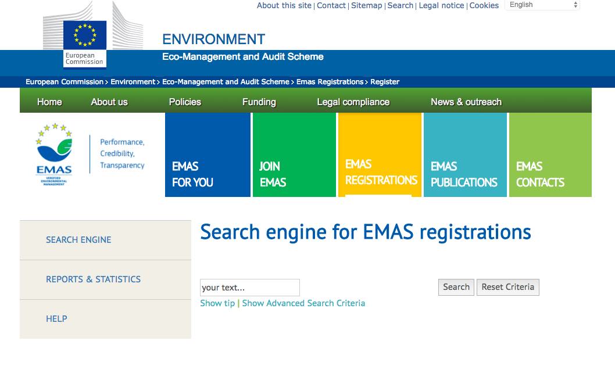Click Environment breadcrumb link
This screenshot has height=366, width=615.
click(x=133, y=82)
